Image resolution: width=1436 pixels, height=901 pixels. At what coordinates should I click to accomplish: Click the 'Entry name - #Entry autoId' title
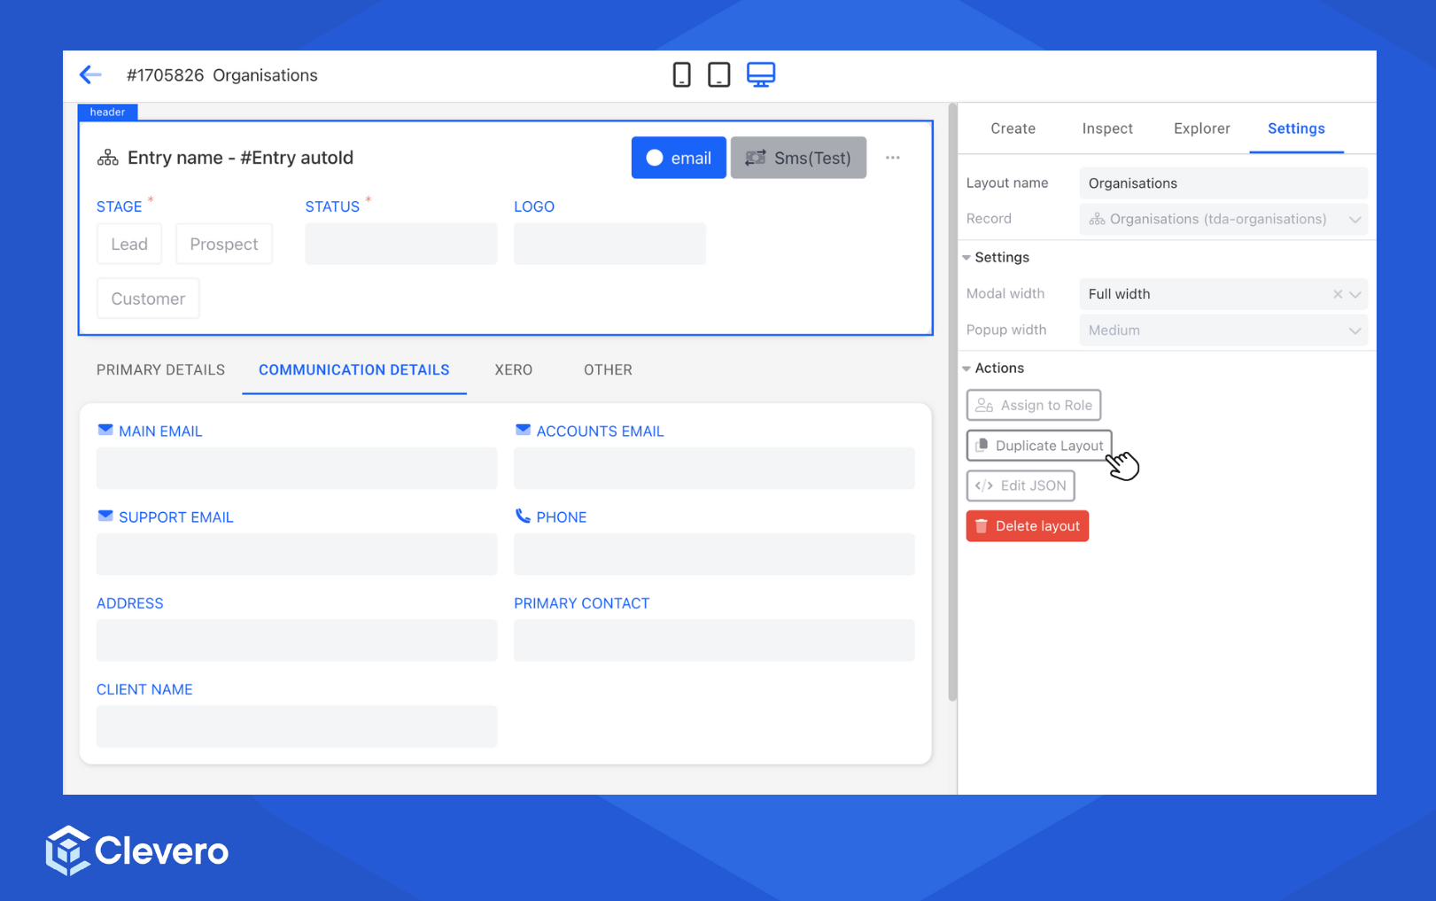click(240, 158)
